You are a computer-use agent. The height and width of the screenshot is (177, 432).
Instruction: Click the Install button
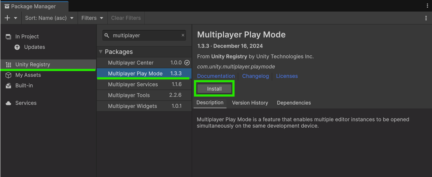pyautogui.click(x=214, y=89)
